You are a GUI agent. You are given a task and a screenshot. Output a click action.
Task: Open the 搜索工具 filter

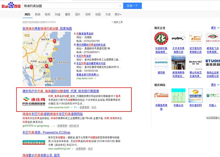coord(117,22)
